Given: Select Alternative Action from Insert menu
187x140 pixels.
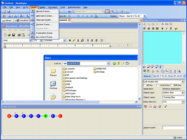Looking at the screenshot, I should coord(44,16).
